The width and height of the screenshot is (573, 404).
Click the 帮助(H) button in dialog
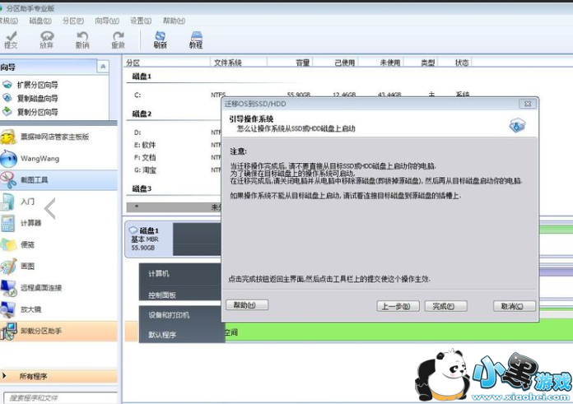(x=247, y=304)
